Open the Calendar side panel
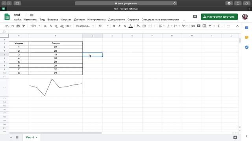Image resolution: width=252 pixels, height=141 pixels. (x=247, y=28)
